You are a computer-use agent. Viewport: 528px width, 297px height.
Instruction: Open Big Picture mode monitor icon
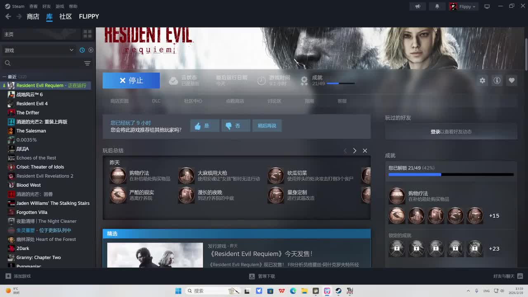click(487, 6)
